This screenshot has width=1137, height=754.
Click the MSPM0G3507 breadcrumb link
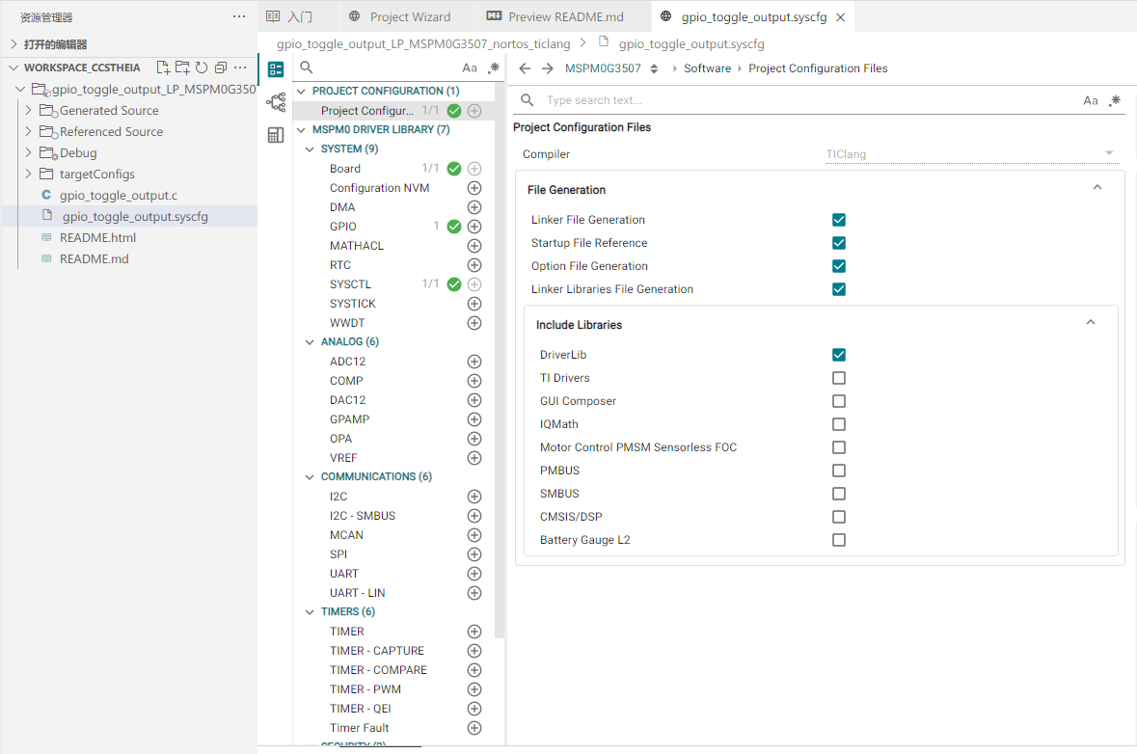604,68
